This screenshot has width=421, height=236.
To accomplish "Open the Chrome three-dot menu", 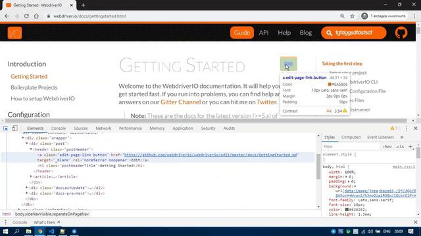I will [x=414, y=16].
